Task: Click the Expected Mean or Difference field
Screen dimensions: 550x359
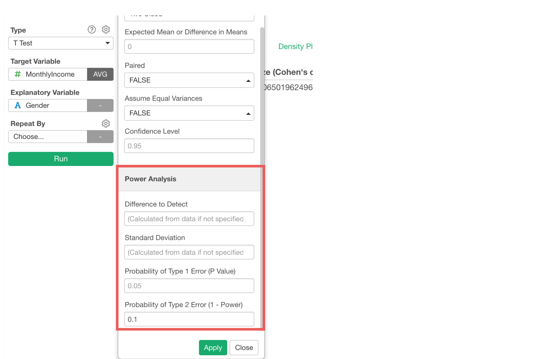Action: (189, 47)
